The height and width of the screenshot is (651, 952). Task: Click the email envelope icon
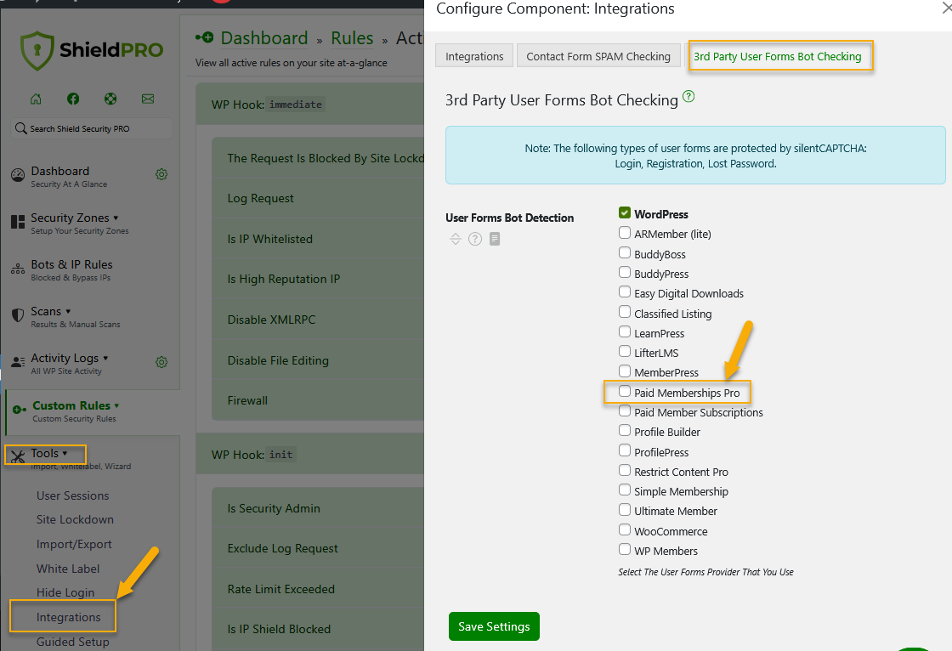pyautogui.click(x=148, y=99)
